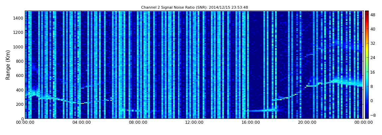This screenshot has width=382, height=135.
Task: Click the red top section of the colorbar
Action: pos(367,18)
